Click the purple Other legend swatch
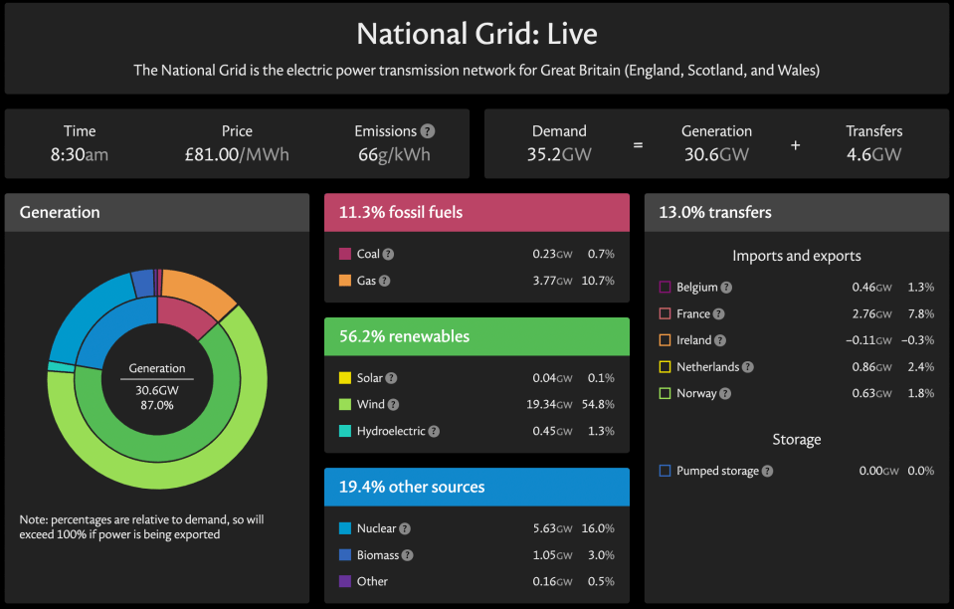 [x=345, y=581]
